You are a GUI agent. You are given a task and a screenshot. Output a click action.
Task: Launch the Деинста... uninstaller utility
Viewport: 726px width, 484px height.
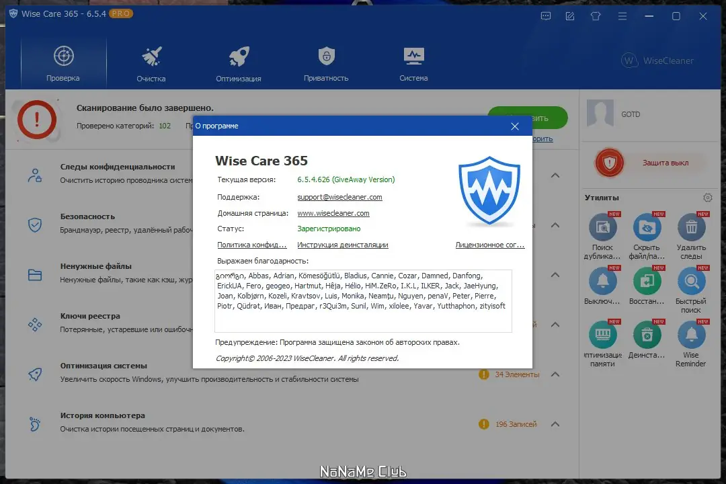(x=647, y=339)
